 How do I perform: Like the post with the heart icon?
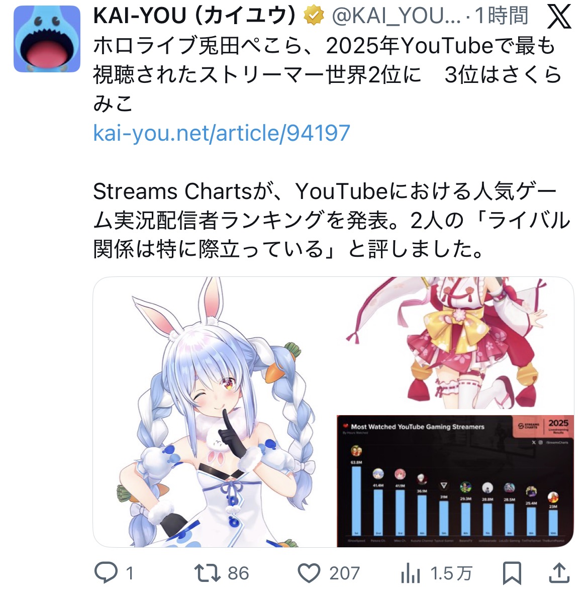309,573
